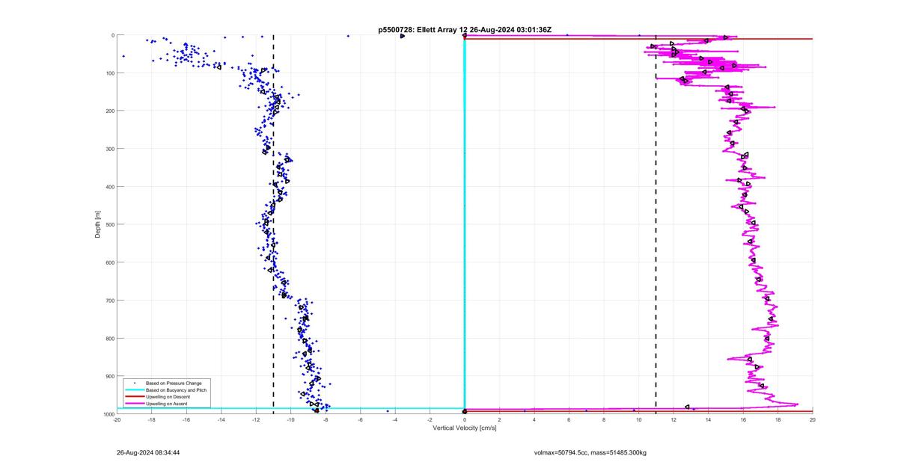Screen dimensions: 898x465
Task: Click velocity tick label '-8'
Action: [x=326, y=420]
